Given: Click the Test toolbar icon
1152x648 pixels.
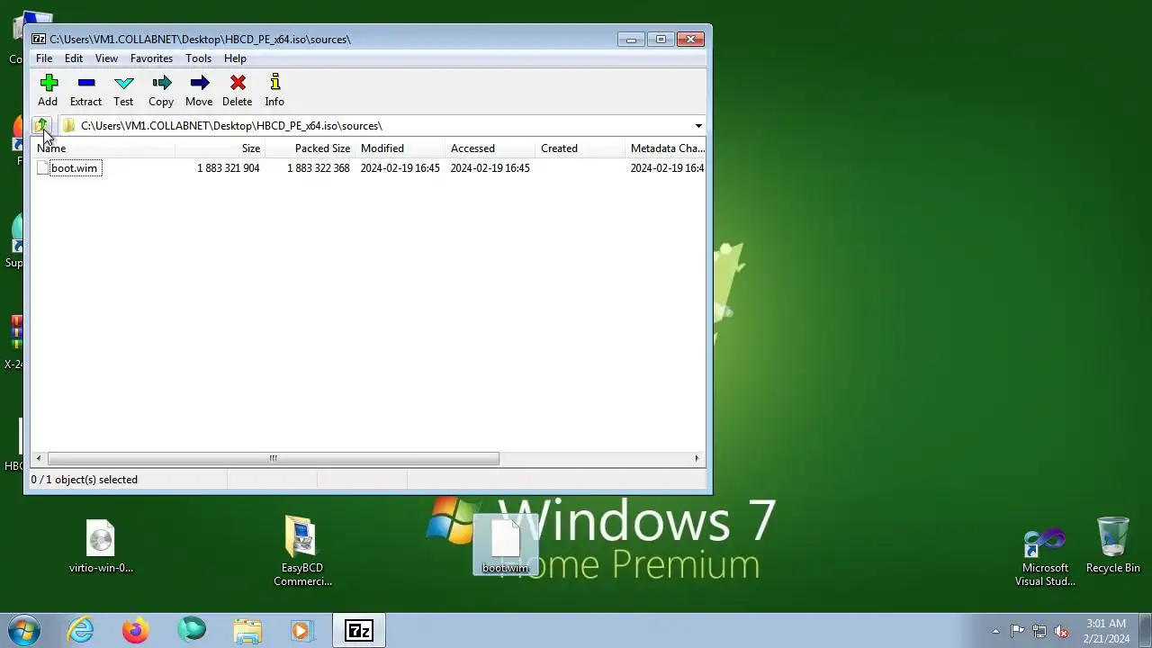Looking at the screenshot, I should 123,90.
